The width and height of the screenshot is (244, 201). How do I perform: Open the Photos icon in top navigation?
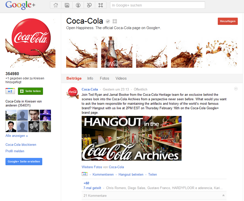[67, 5]
